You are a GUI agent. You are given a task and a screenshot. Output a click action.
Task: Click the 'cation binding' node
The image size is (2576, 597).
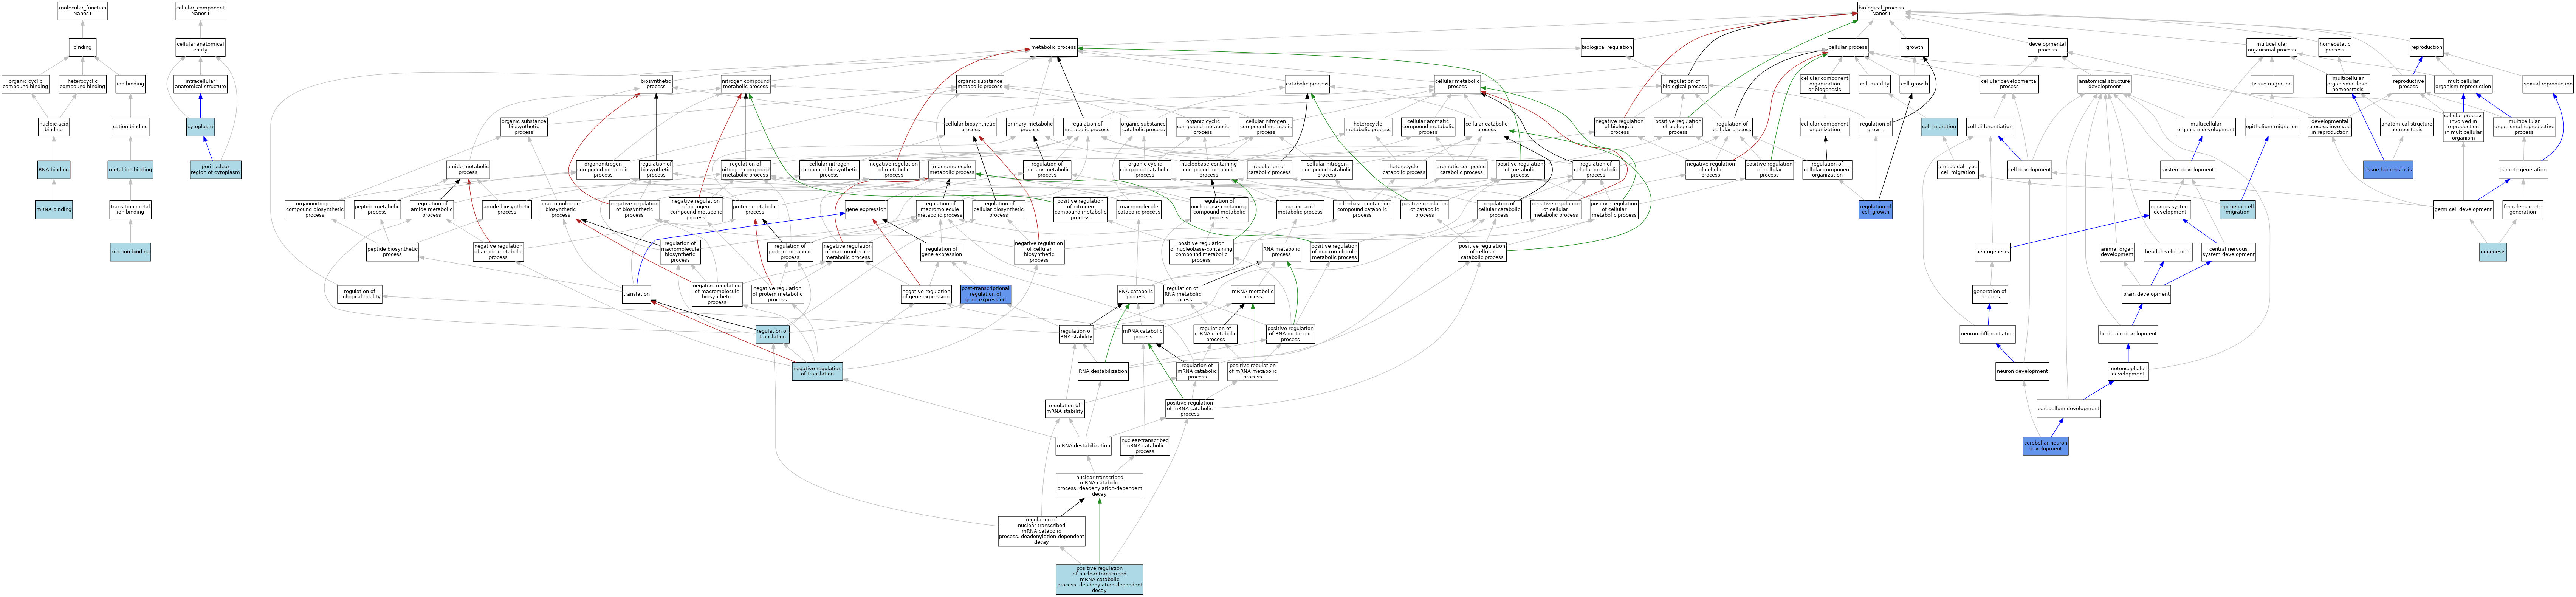coord(130,127)
